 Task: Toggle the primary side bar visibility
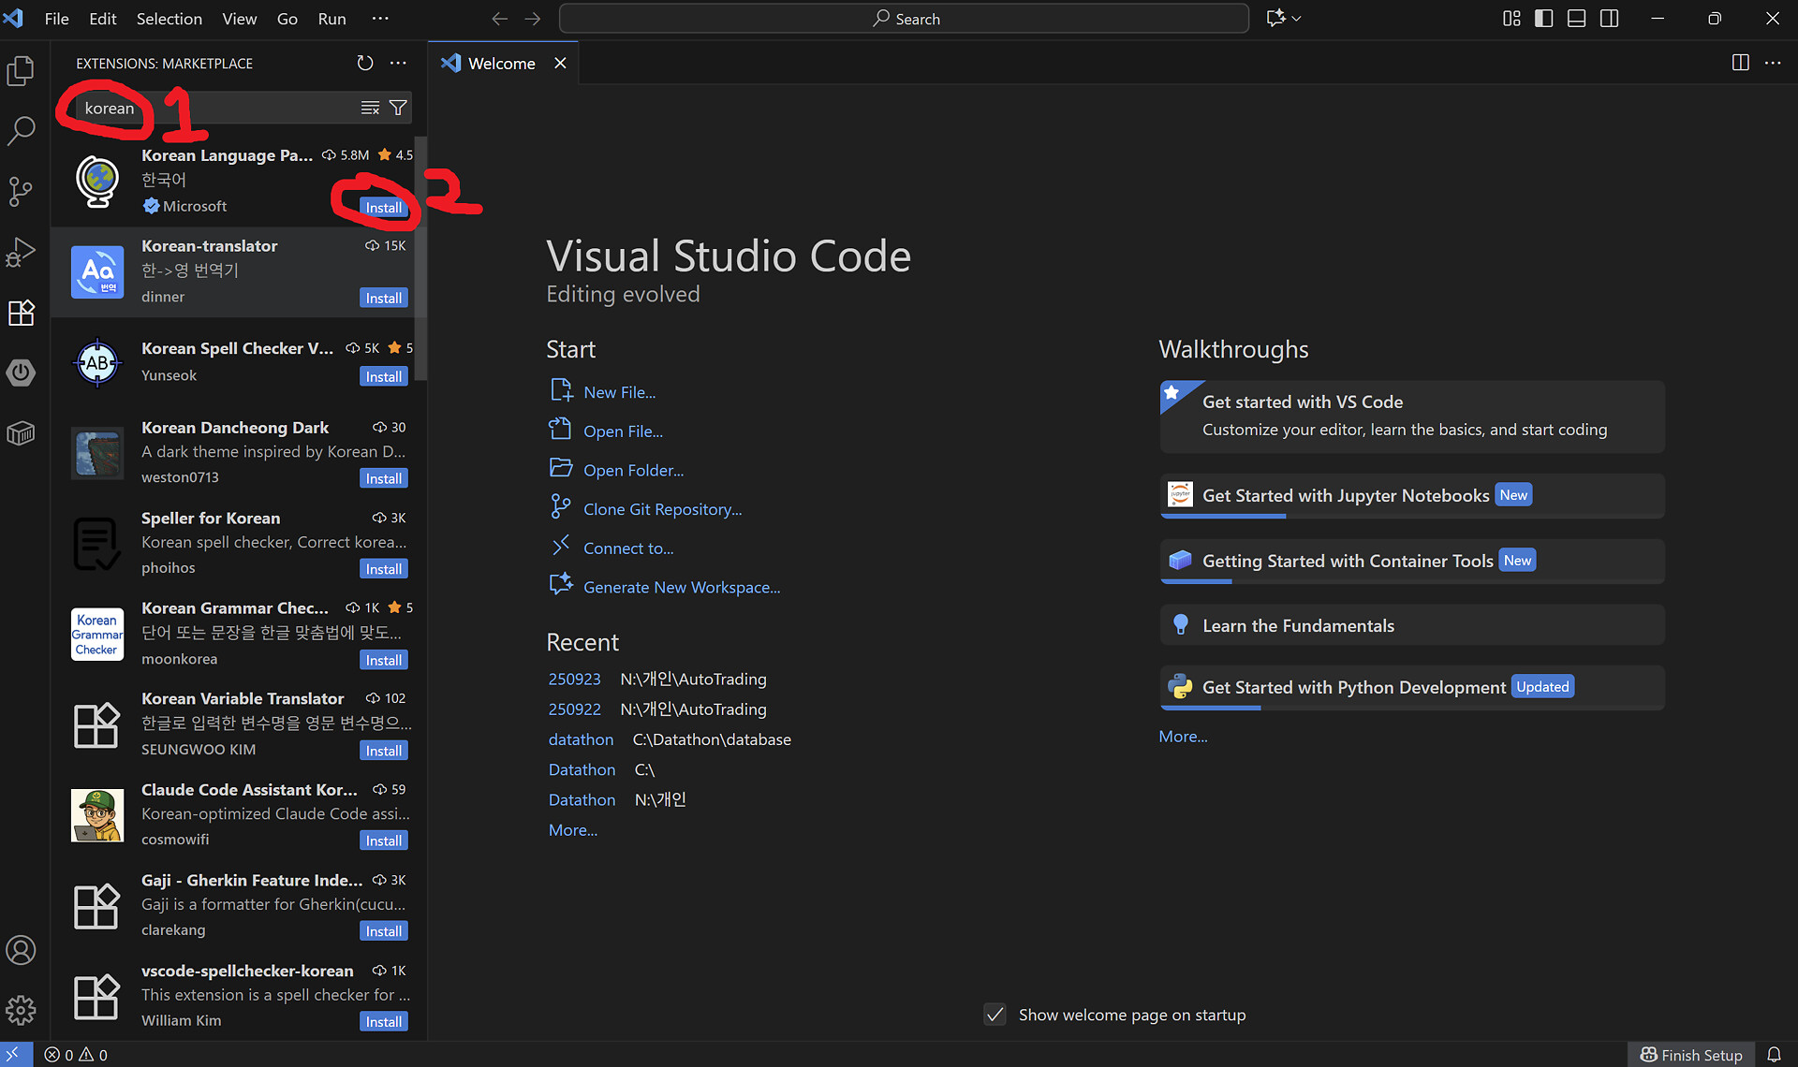tap(1544, 19)
